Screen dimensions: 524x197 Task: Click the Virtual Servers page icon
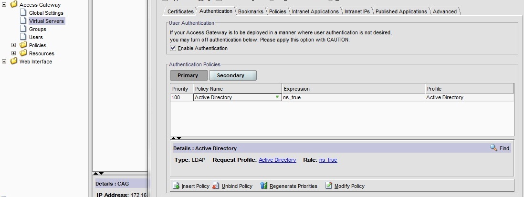[x=23, y=21]
